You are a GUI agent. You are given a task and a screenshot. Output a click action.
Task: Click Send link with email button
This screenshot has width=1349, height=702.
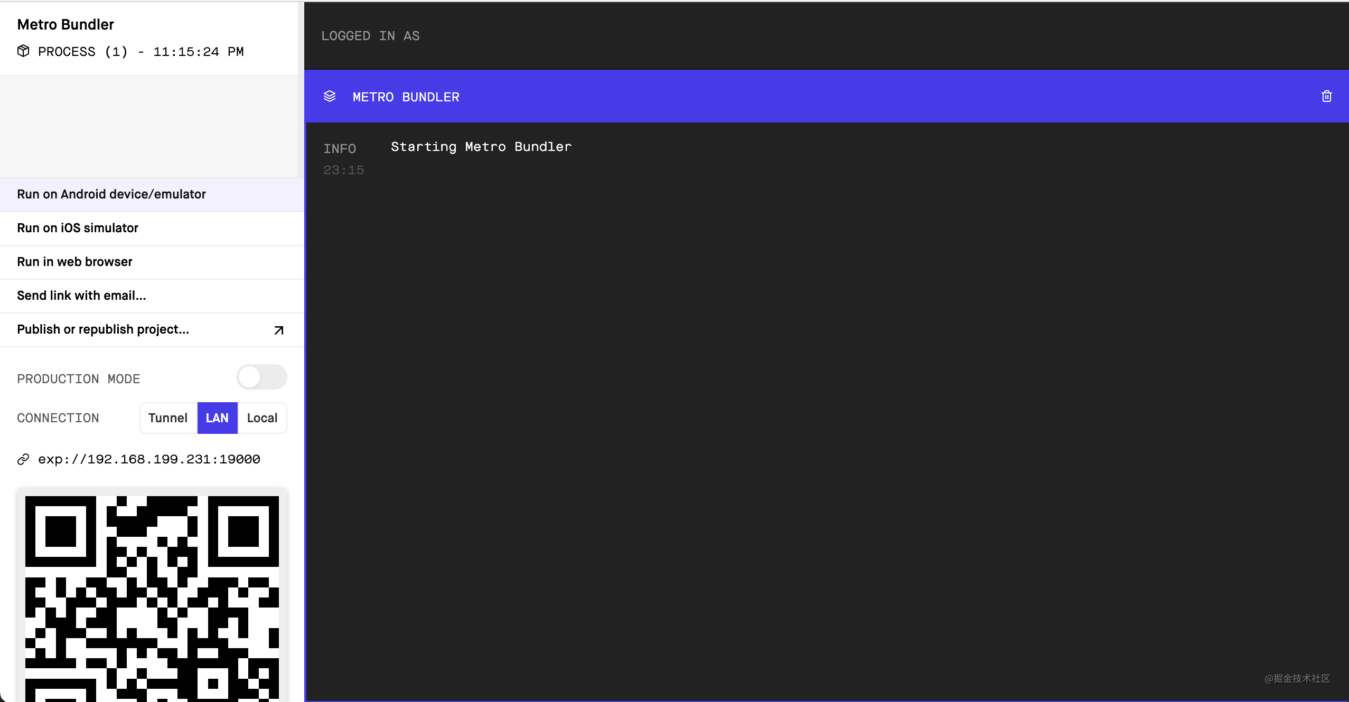(x=82, y=295)
